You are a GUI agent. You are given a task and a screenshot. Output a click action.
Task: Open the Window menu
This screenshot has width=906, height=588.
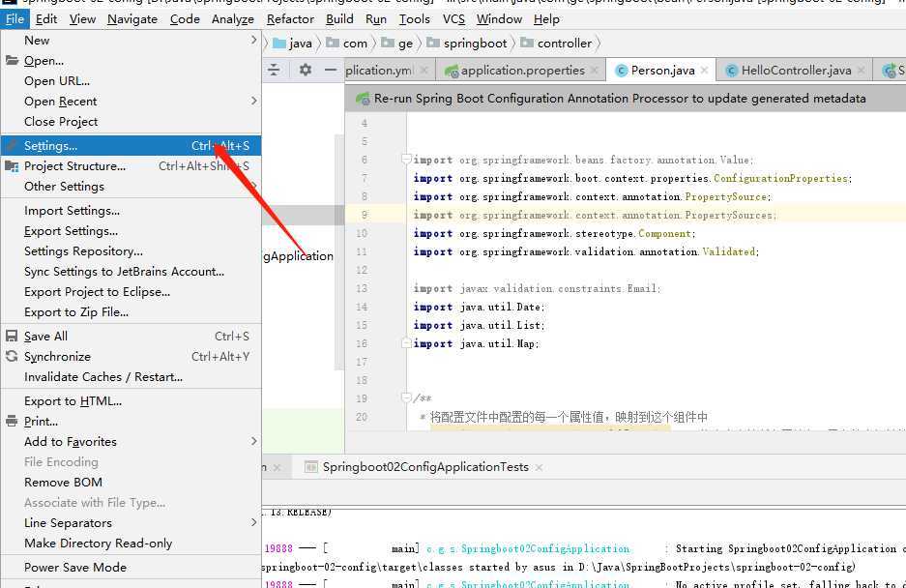499,19
